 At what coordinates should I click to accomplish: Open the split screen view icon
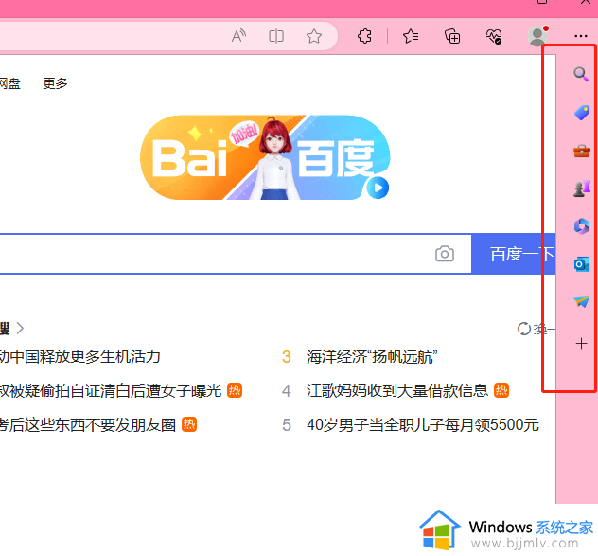[276, 36]
